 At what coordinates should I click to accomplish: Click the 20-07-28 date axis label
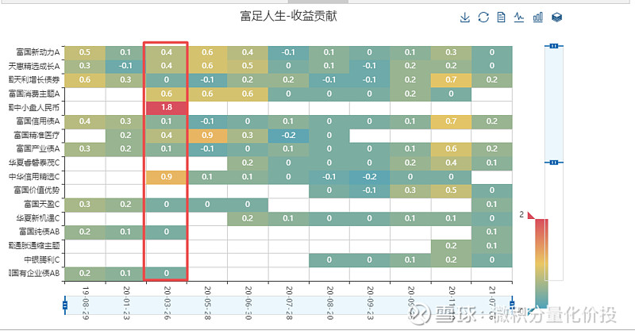289,303
